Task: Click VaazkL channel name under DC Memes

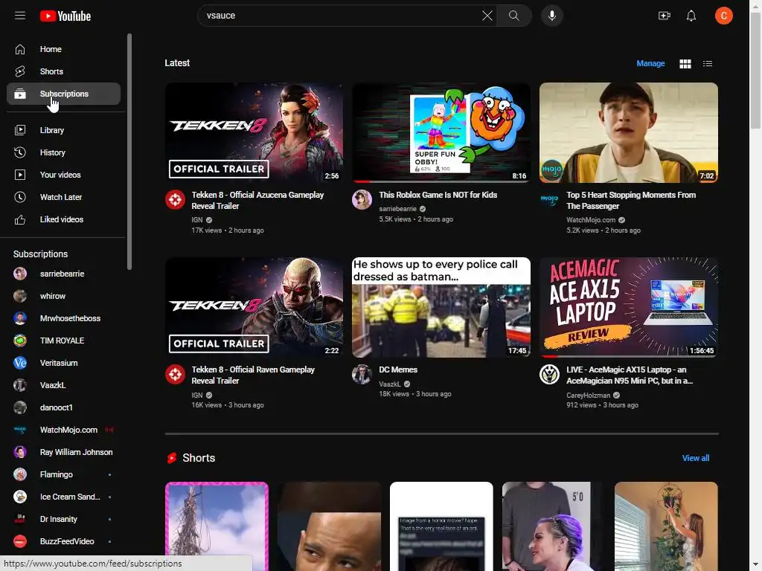Action: 390,384
